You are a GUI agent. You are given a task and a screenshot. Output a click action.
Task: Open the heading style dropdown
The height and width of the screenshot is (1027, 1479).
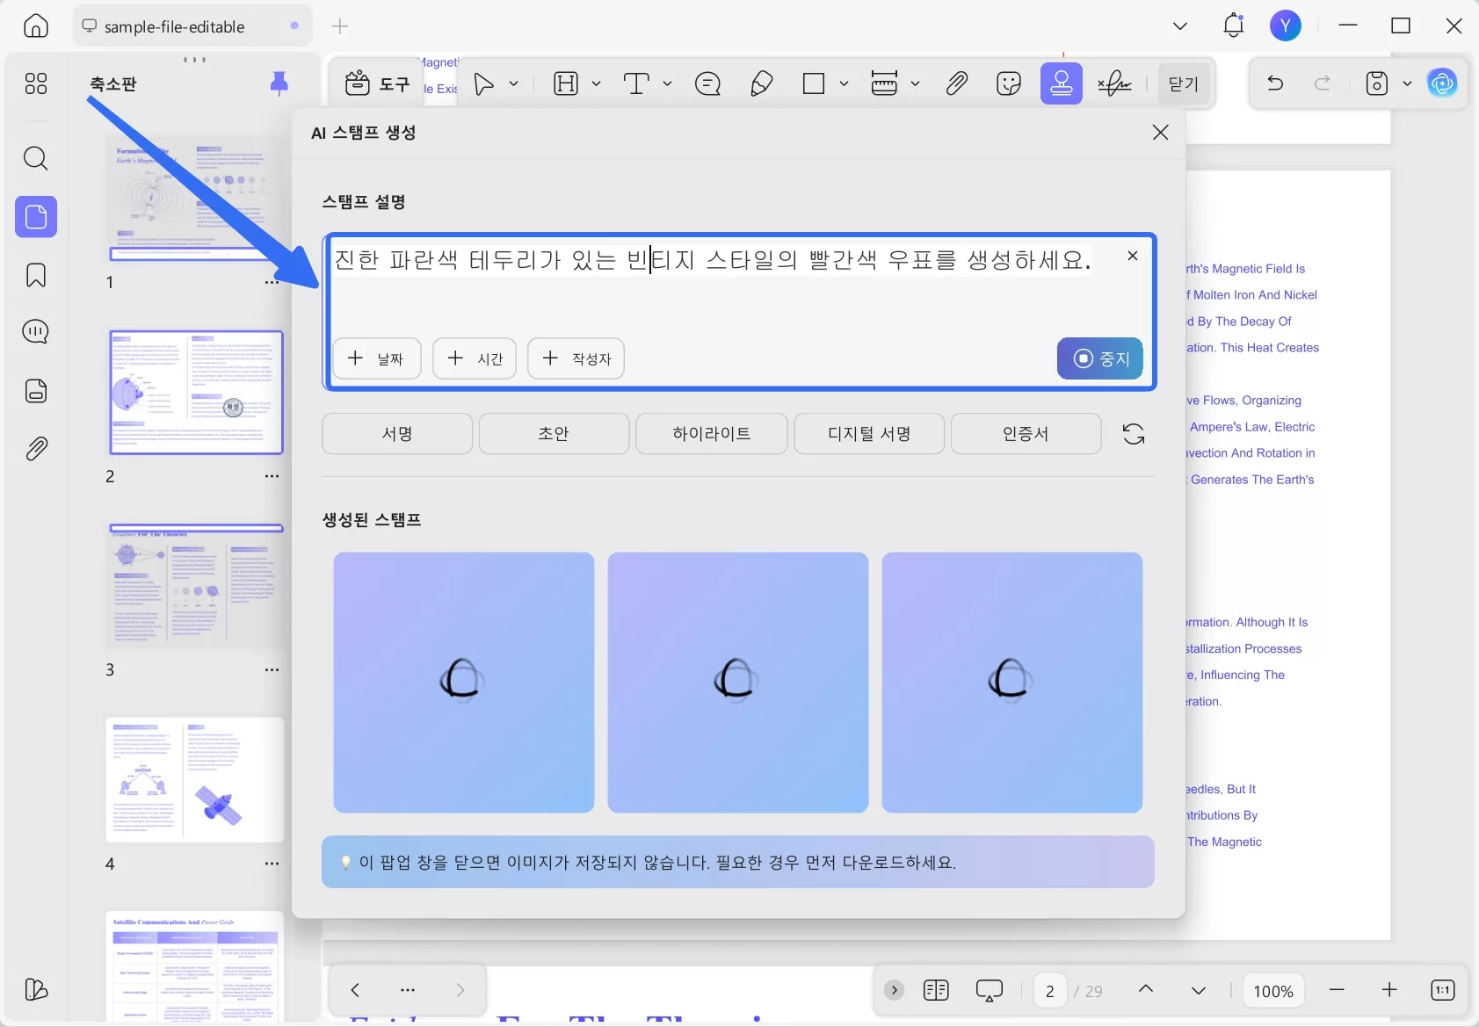coord(596,83)
